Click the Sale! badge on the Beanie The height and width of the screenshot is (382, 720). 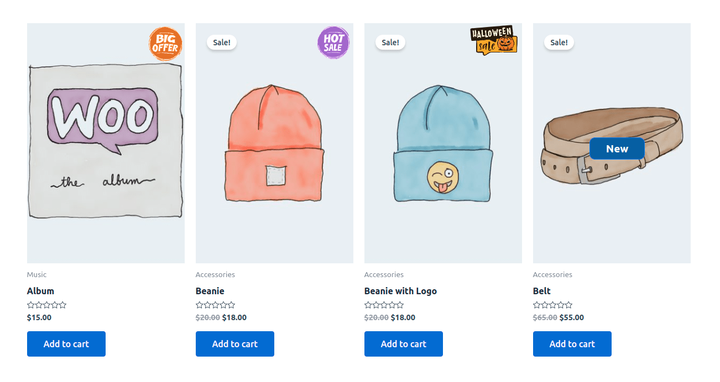click(221, 42)
